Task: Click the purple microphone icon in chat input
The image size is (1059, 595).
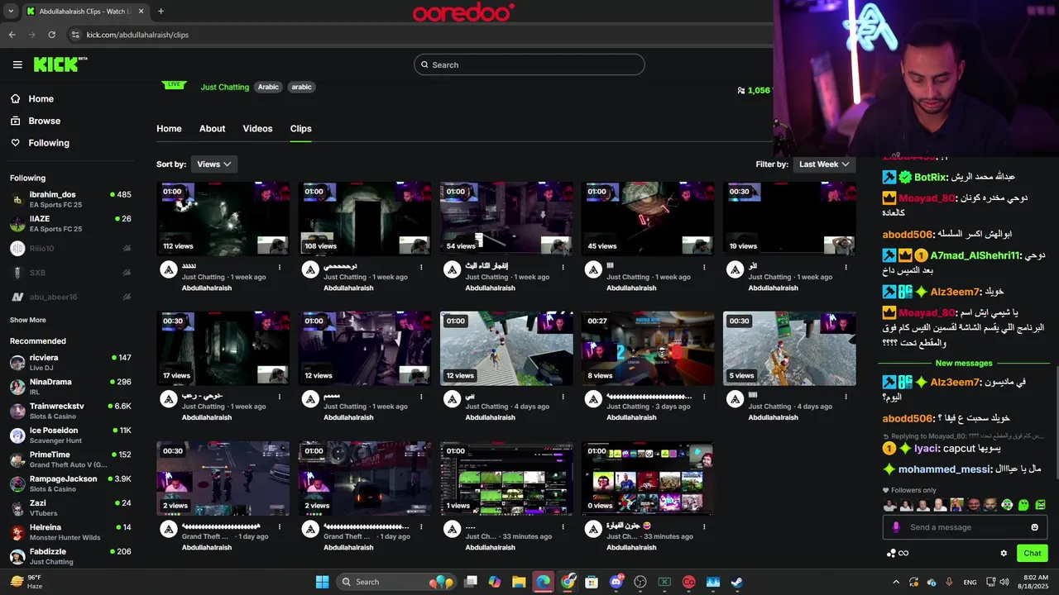Action: click(896, 527)
